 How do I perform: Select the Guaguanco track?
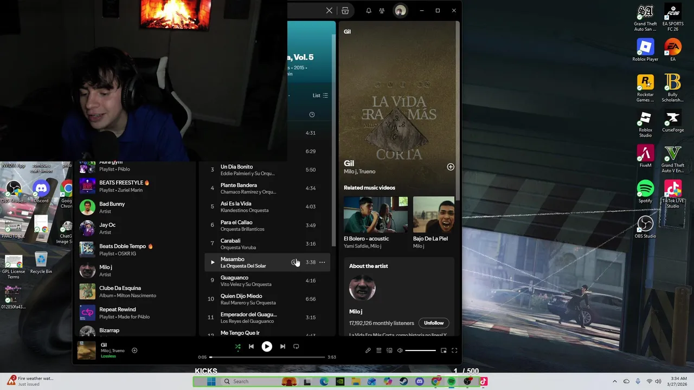(267, 281)
